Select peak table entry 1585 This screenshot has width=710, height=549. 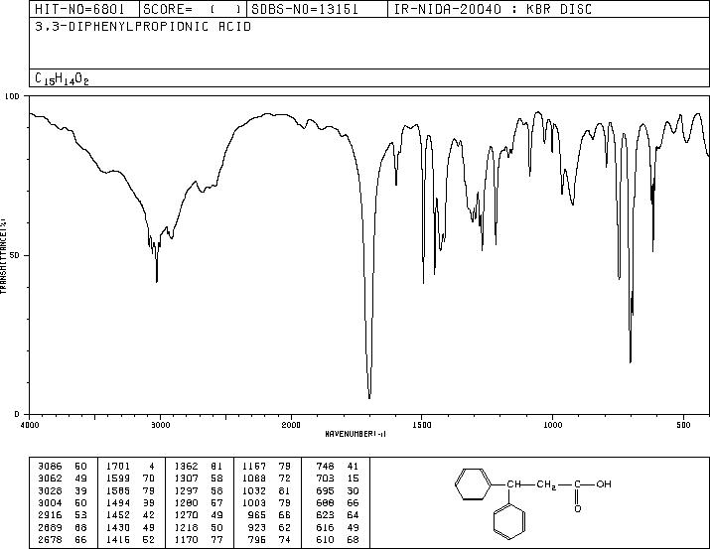click(x=130, y=490)
